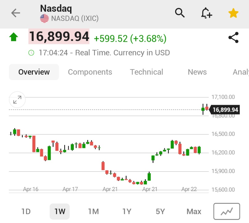Click the Apr 17 date label
This screenshot has width=249, height=223.
(70, 189)
